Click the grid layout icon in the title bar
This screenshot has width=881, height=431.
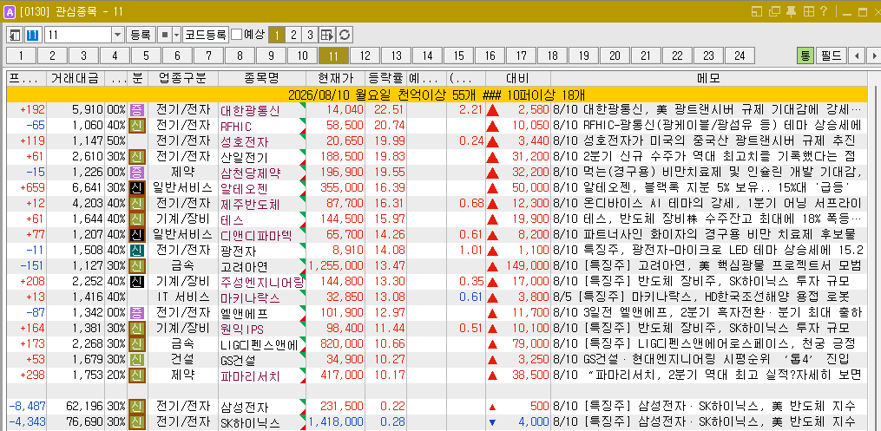click(808, 12)
